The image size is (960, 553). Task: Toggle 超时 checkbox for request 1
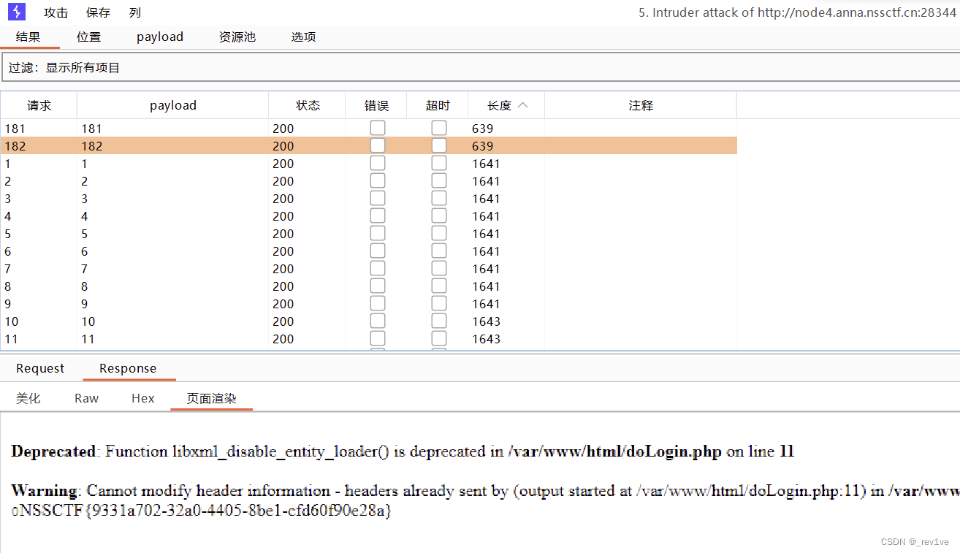438,163
